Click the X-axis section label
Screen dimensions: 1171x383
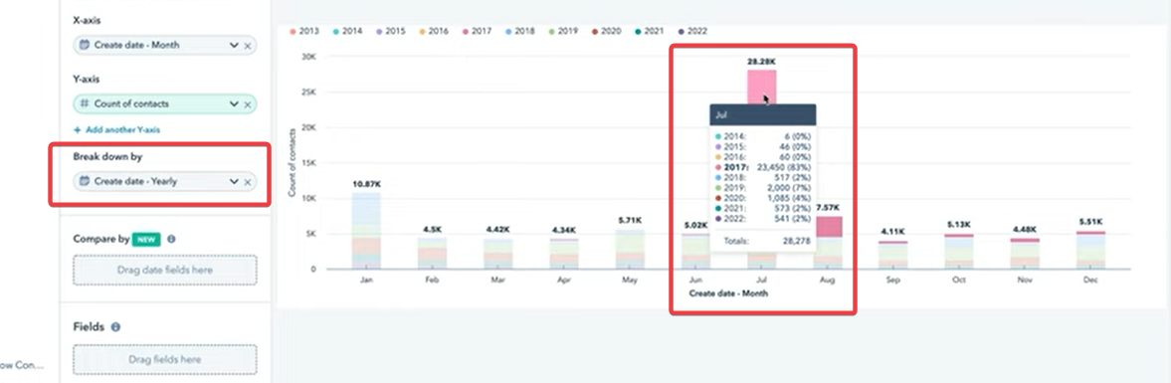point(87,20)
